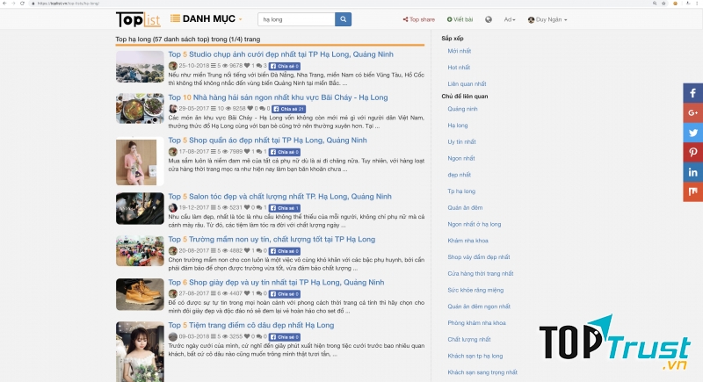Click author avatar of Salon tóc post
This screenshot has height=382, width=703.
pos(172,208)
